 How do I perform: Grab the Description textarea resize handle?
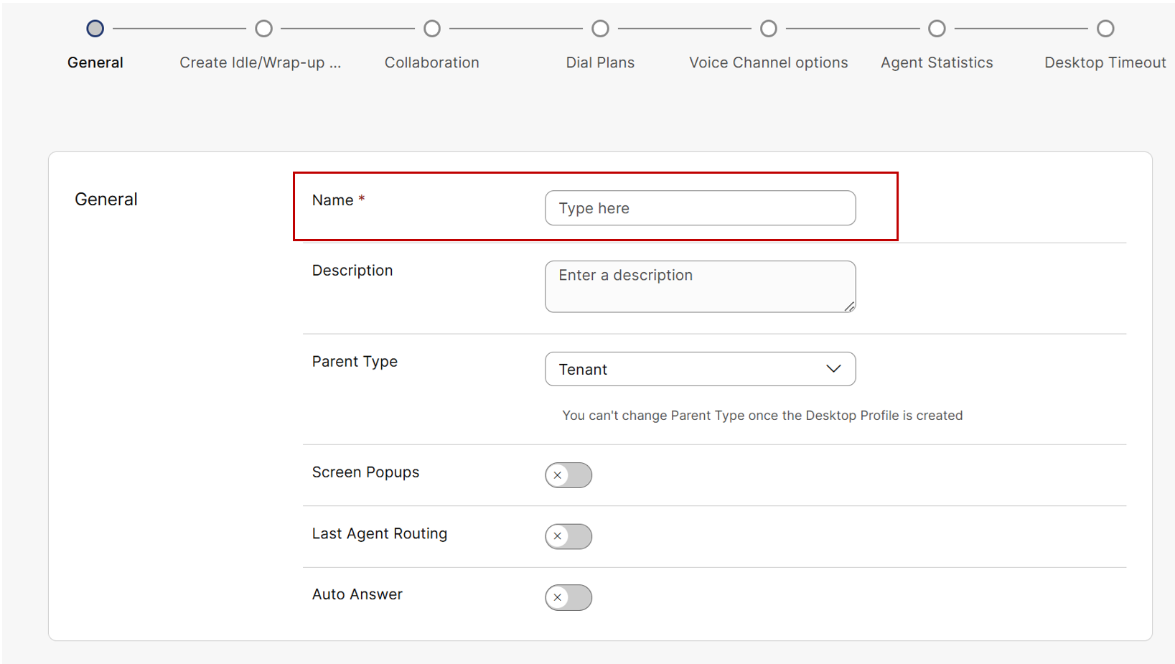point(849,307)
